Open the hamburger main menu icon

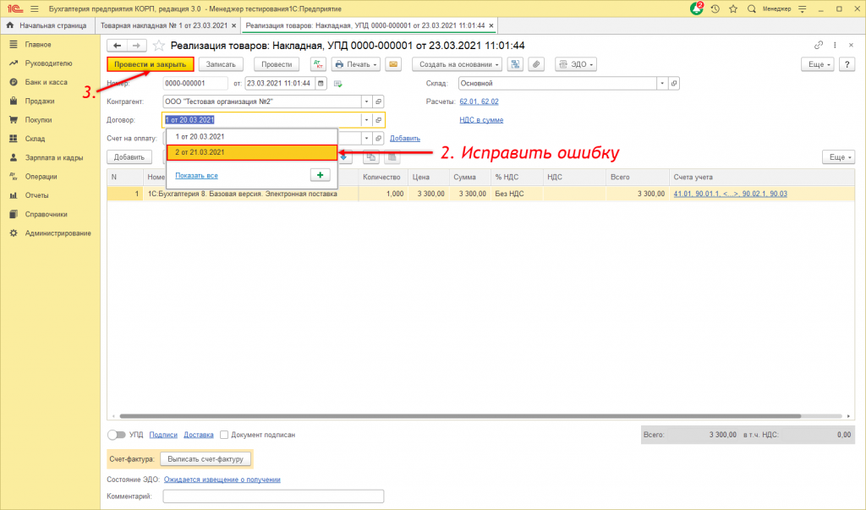coord(34,8)
